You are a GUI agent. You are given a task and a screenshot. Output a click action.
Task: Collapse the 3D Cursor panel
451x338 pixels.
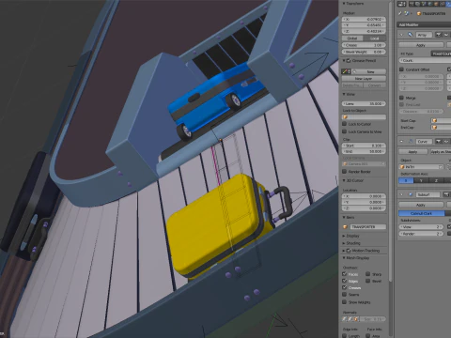(x=344, y=180)
